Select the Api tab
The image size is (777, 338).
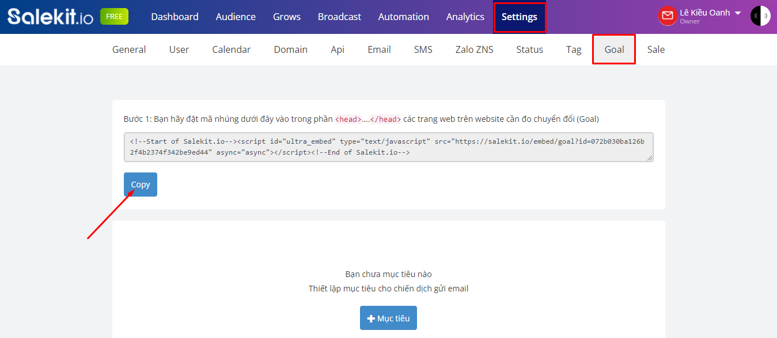click(338, 49)
